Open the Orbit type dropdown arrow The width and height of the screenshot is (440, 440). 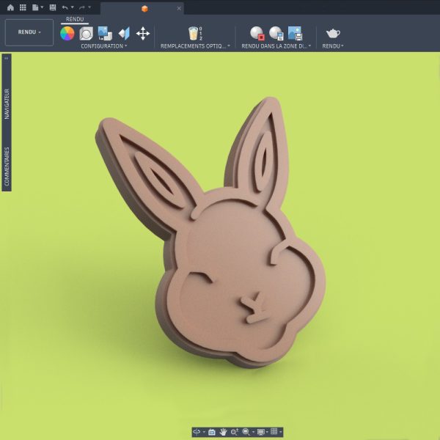tap(204, 432)
